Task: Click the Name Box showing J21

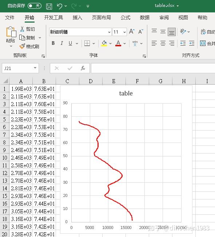Action: click(17, 68)
